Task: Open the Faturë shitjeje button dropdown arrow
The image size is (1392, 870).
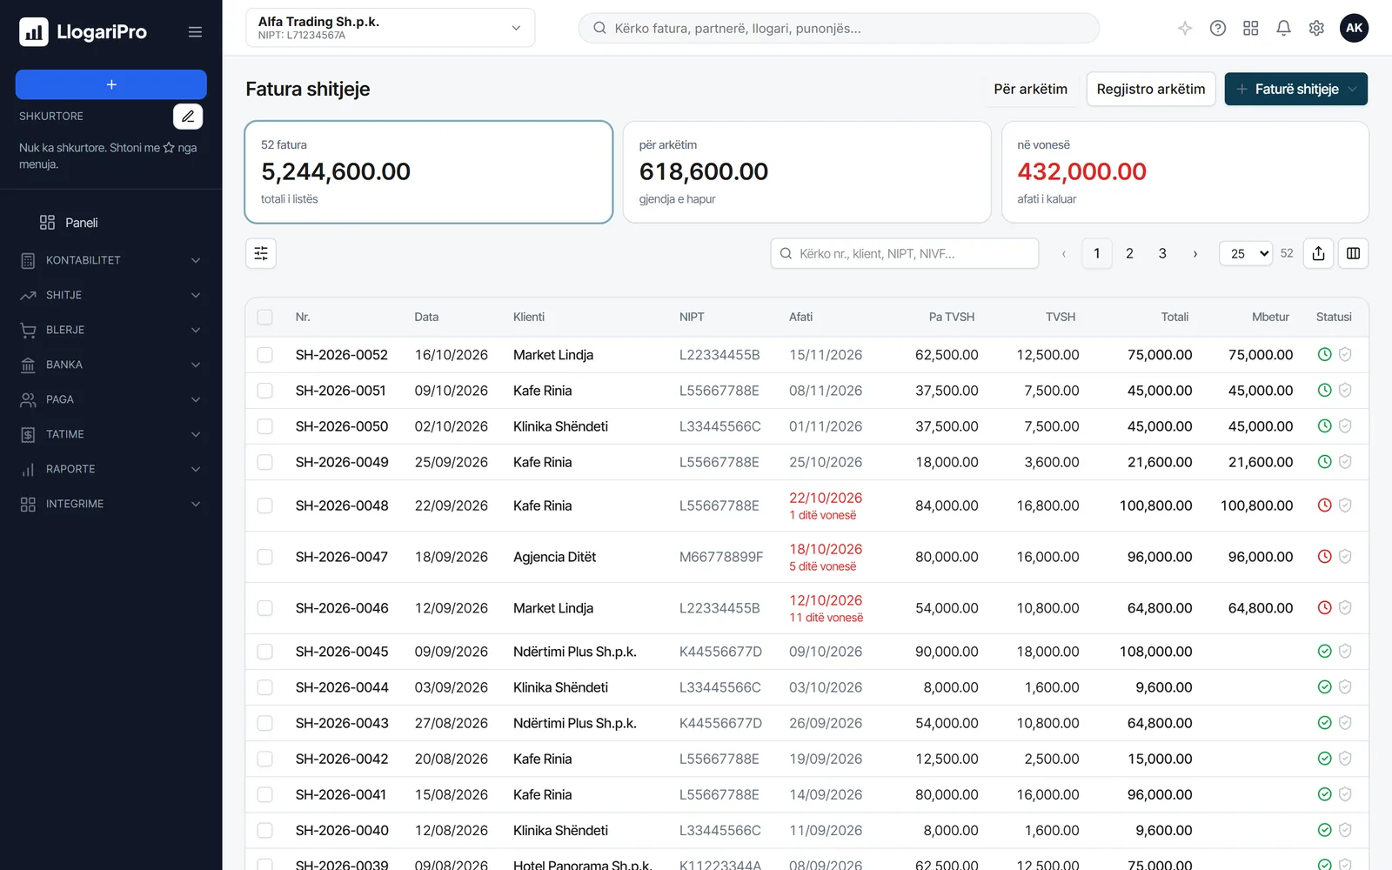Action: pos(1353,89)
